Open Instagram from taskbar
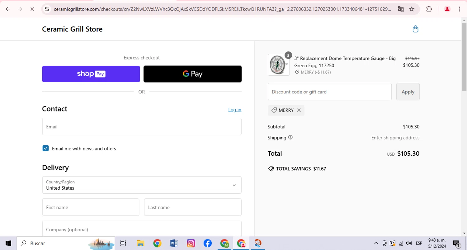The image size is (467, 250). [x=191, y=243]
